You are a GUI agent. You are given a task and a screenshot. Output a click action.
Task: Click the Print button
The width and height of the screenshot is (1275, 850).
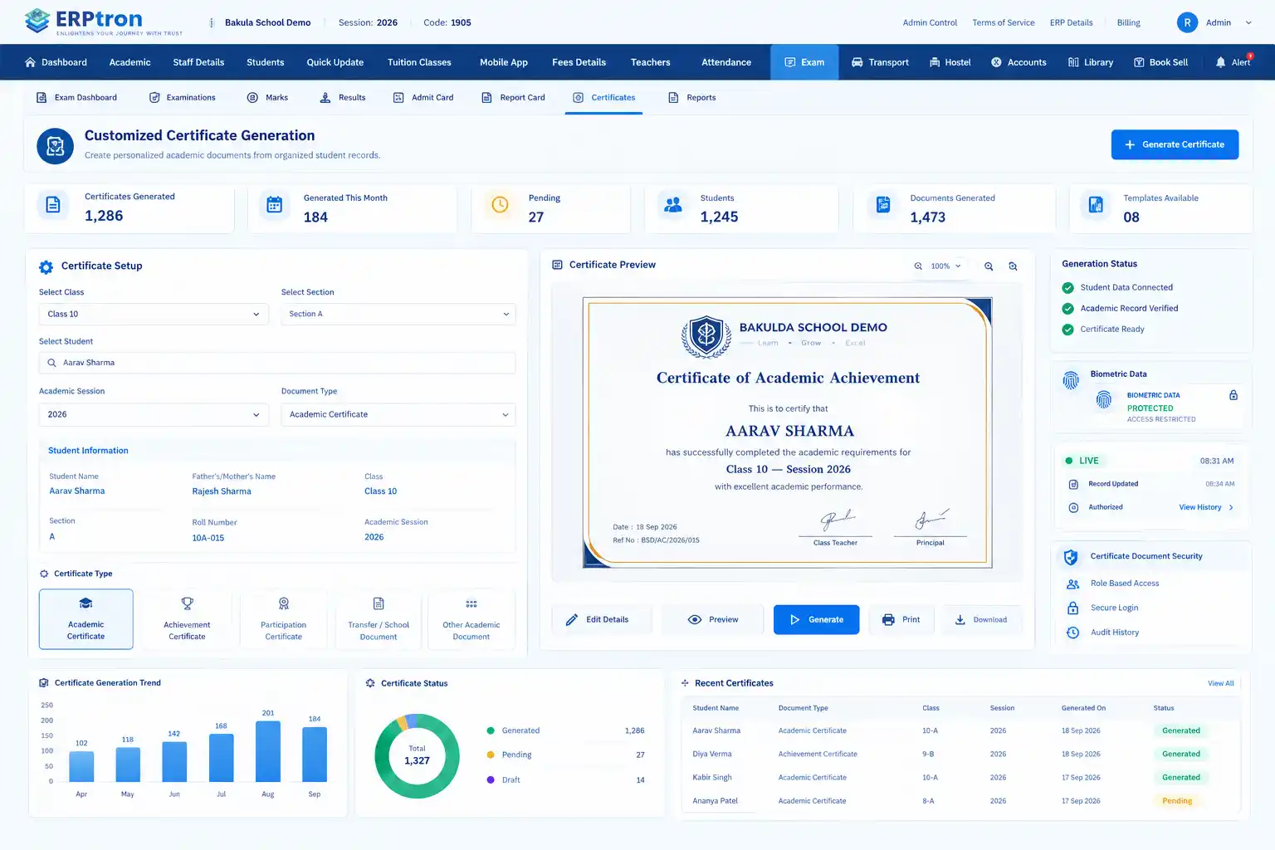click(901, 620)
